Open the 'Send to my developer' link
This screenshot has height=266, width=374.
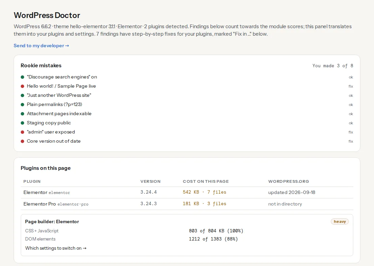click(x=41, y=46)
